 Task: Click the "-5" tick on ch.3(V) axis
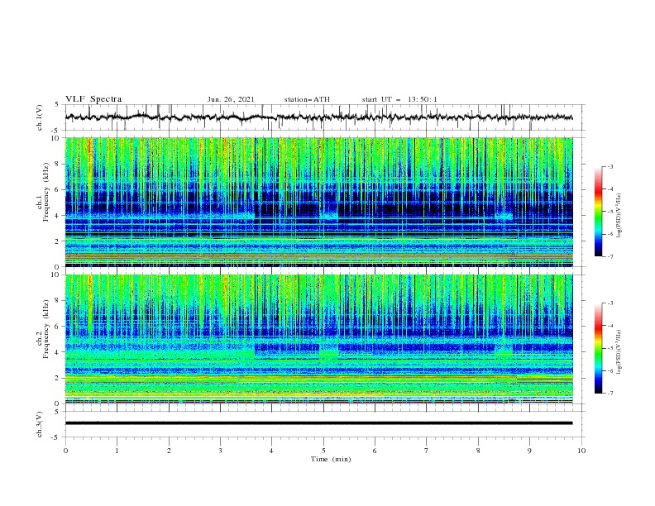click(56, 437)
